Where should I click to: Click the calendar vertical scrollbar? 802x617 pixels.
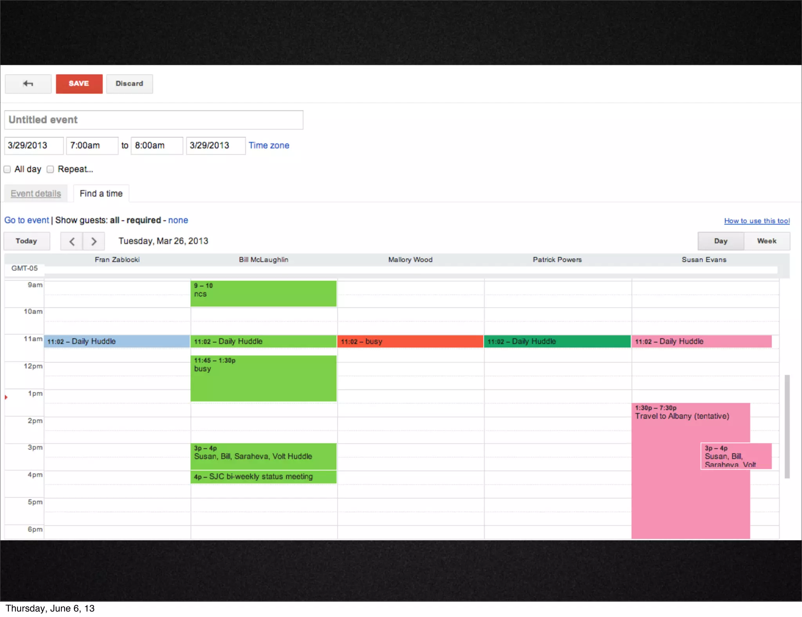tap(787, 426)
